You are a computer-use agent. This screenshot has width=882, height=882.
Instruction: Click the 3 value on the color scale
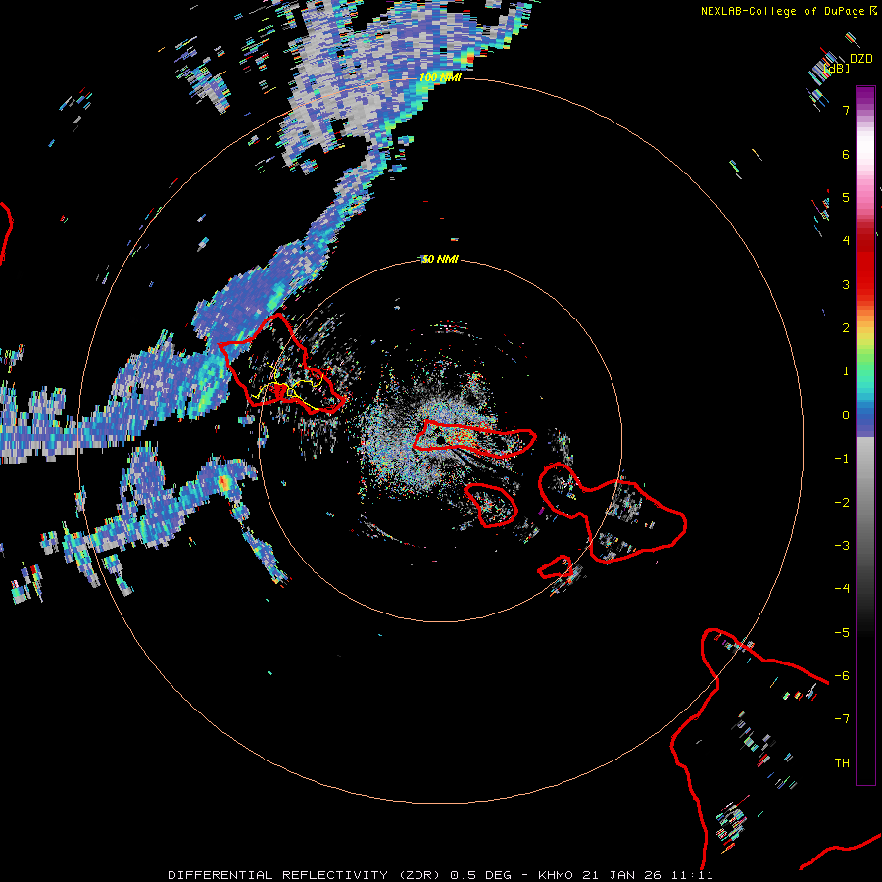(846, 284)
